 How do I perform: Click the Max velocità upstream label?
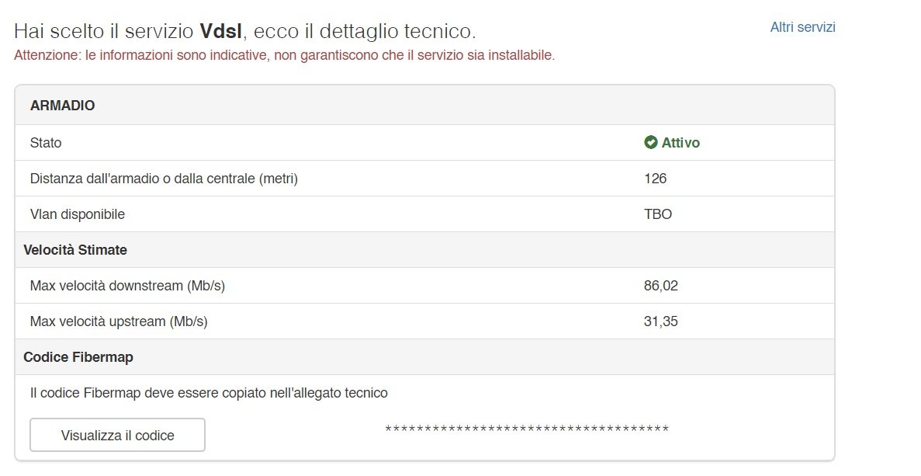click(x=119, y=321)
